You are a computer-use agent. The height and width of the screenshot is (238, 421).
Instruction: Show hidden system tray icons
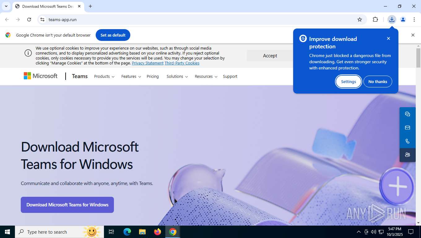click(x=359, y=232)
